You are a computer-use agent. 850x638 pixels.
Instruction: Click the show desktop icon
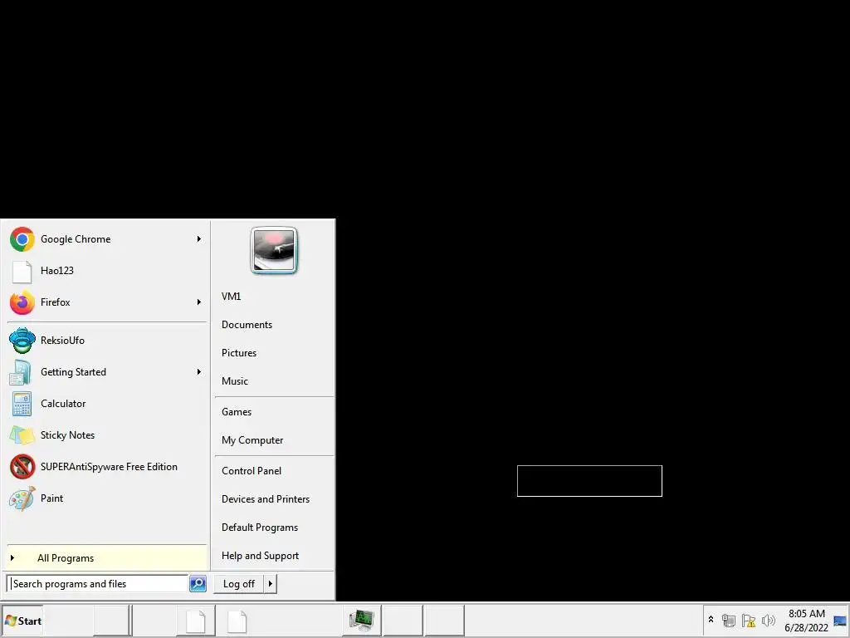click(x=840, y=621)
